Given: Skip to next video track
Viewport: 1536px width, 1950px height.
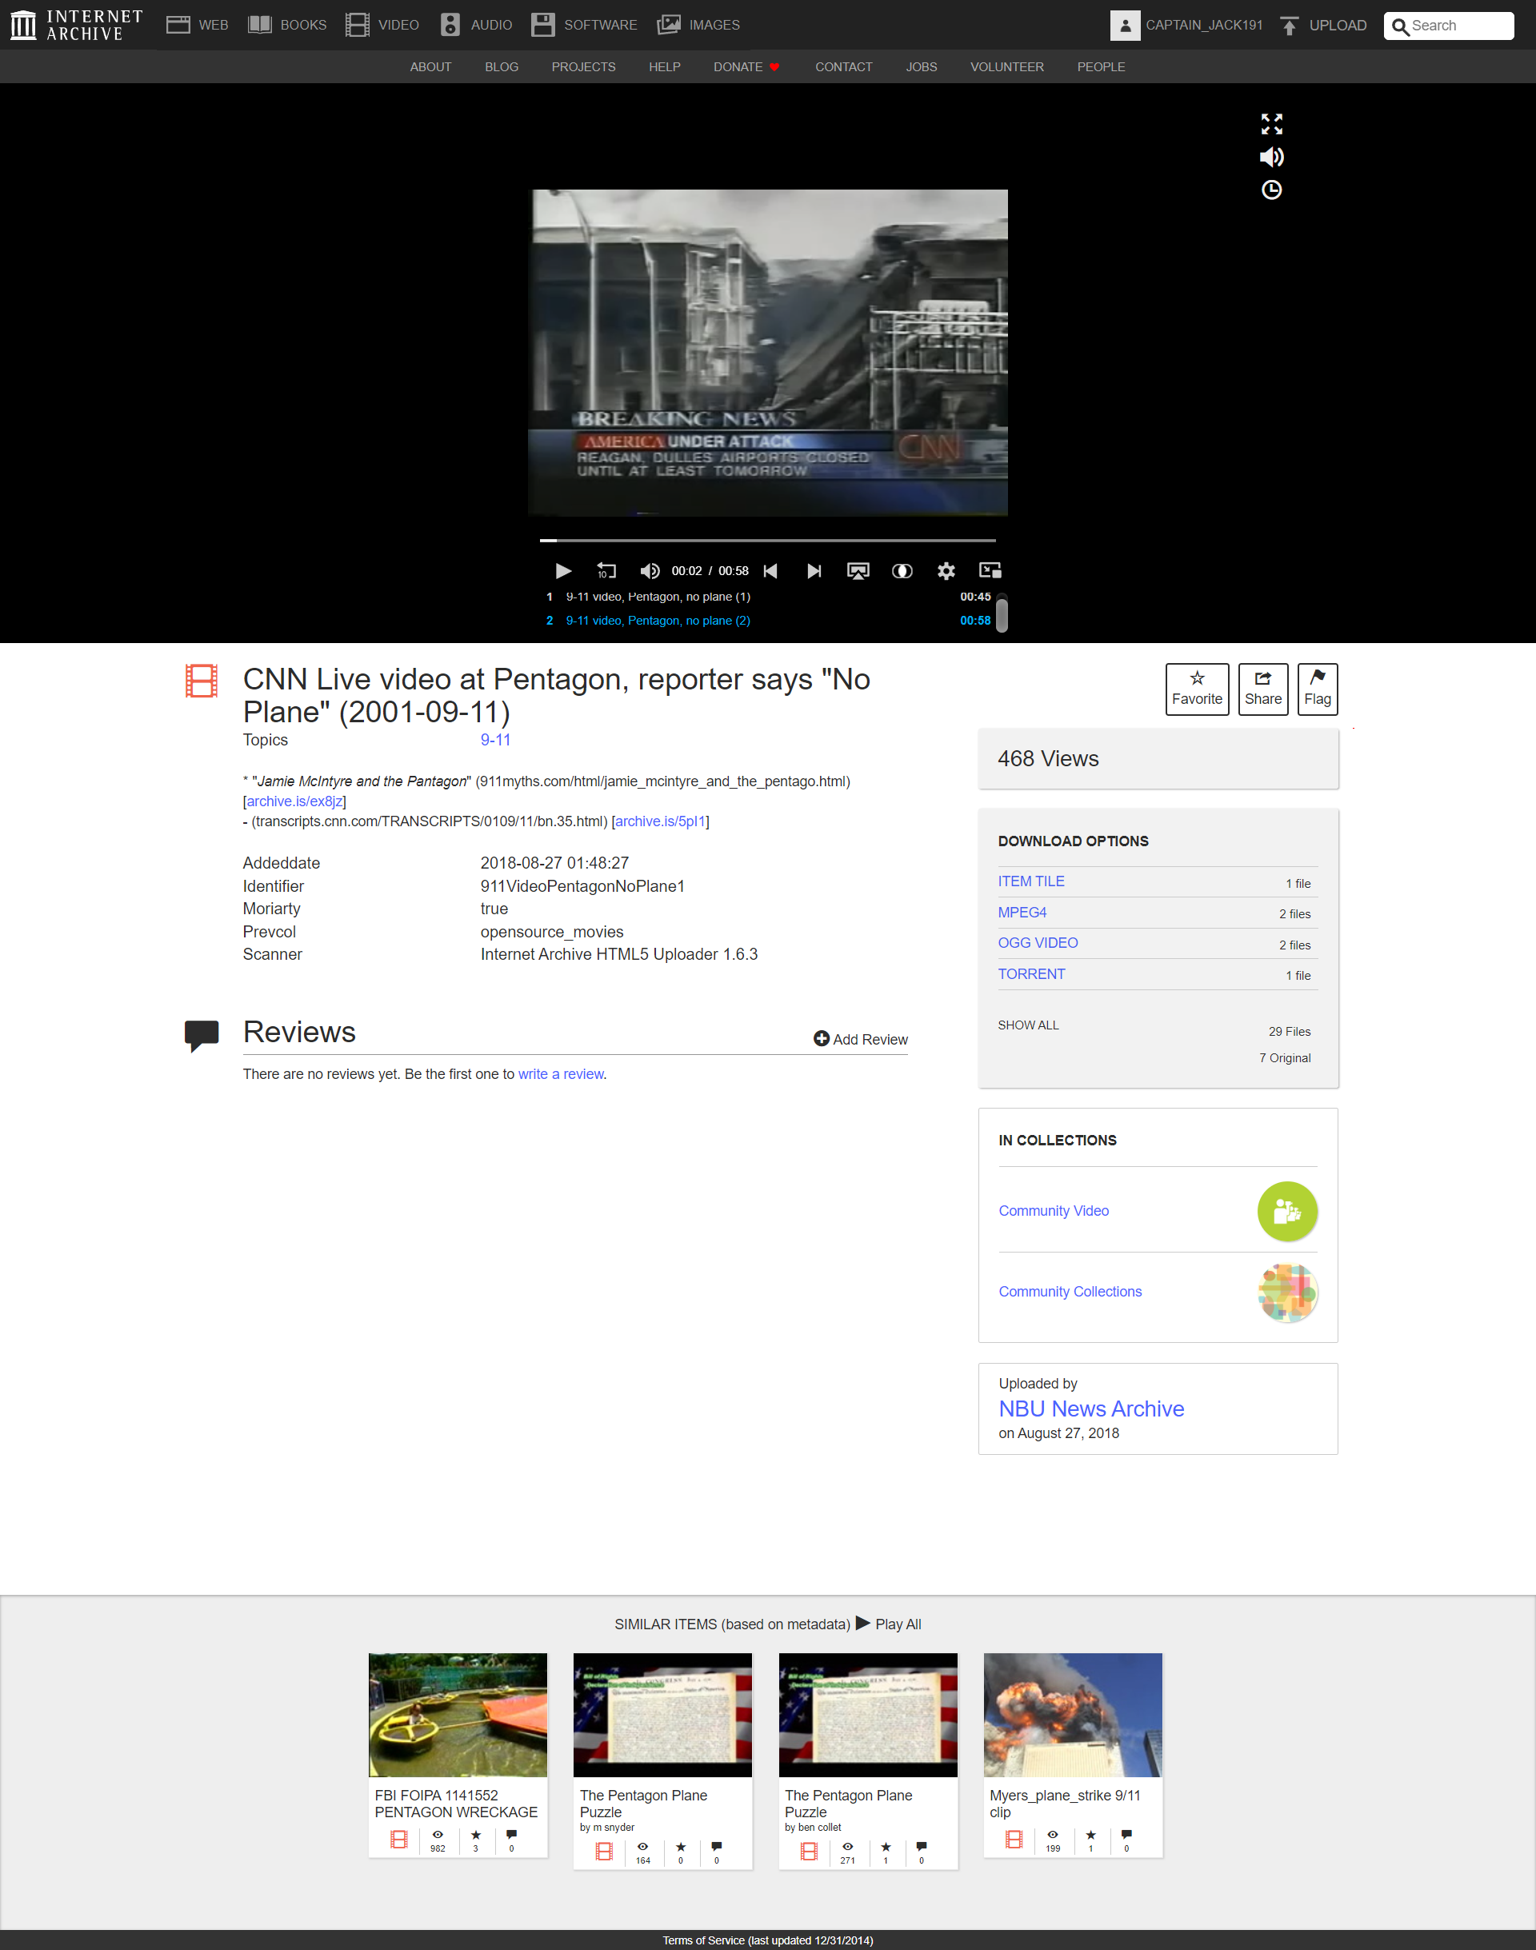Looking at the screenshot, I should [814, 571].
